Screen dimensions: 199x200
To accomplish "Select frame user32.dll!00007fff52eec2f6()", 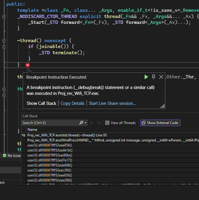I will [x=110, y=170].
